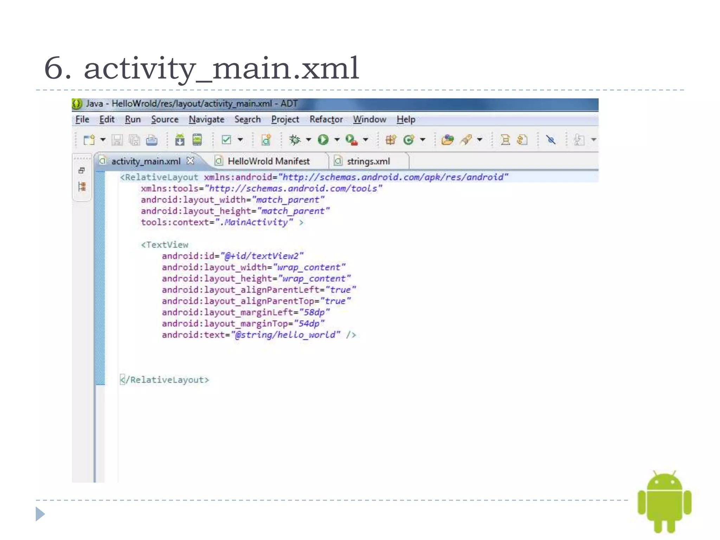This screenshot has height=540, width=720.
Task: Click the Restore view icon in left sidebar
Action: tap(82, 171)
